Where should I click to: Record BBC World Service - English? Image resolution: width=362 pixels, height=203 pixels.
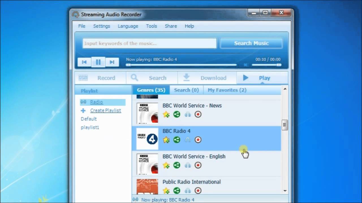tap(198, 165)
